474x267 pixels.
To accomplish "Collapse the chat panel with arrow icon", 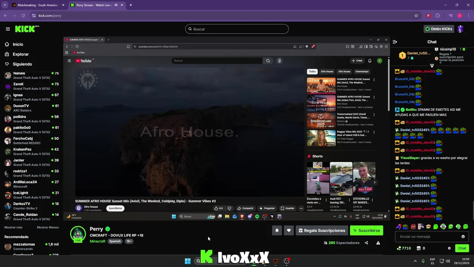I will [x=395, y=42].
